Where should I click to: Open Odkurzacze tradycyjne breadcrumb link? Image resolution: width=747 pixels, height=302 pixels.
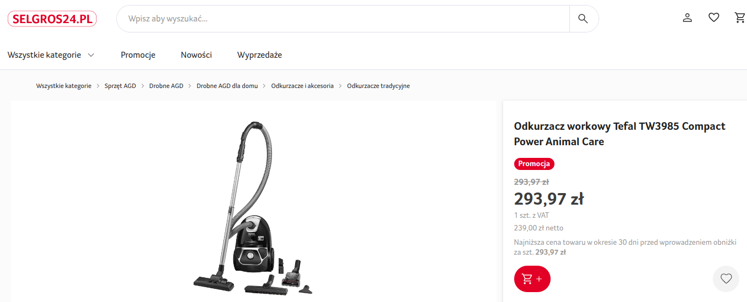point(378,86)
